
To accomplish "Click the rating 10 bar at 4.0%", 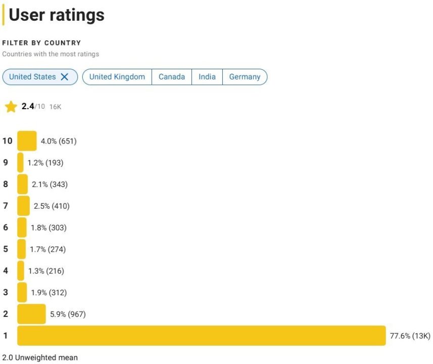I will pyautogui.click(x=27, y=141).
